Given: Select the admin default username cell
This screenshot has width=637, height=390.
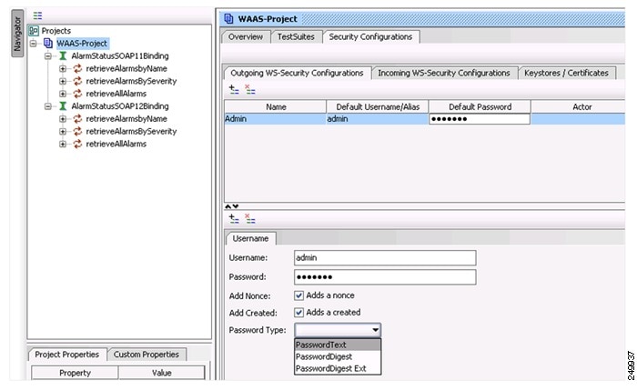Looking at the screenshot, I should 378,119.
